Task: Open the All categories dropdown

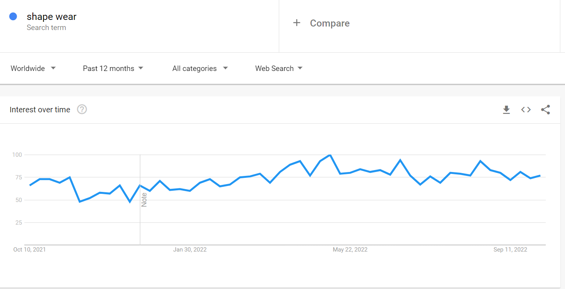Action: click(200, 68)
